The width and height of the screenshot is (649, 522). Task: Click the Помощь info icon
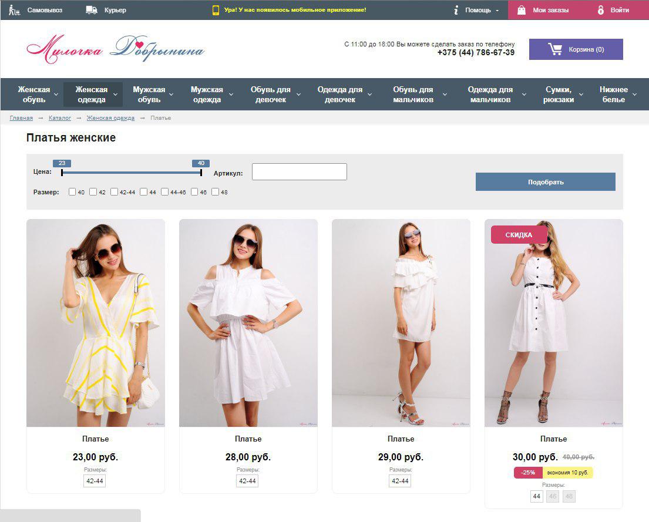pyautogui.click(x=456, y=10)
